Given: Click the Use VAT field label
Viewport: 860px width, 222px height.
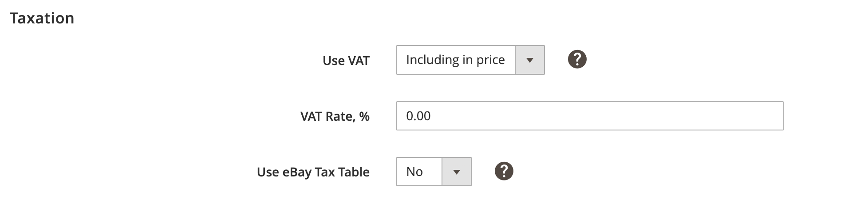Looking at the screenshot, I should pyautogui.click(x=346, y=61).
